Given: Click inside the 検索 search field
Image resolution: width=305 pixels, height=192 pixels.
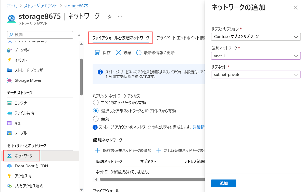Looking at the screenshot, I should pos(40,34).
